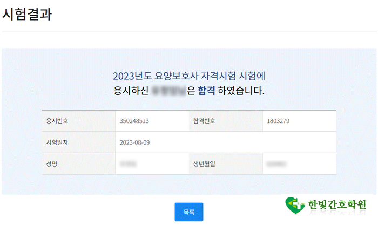
Task: Click the 2023년도 요양보호사 자격시험 headline
Action: (x=189, y=76)
